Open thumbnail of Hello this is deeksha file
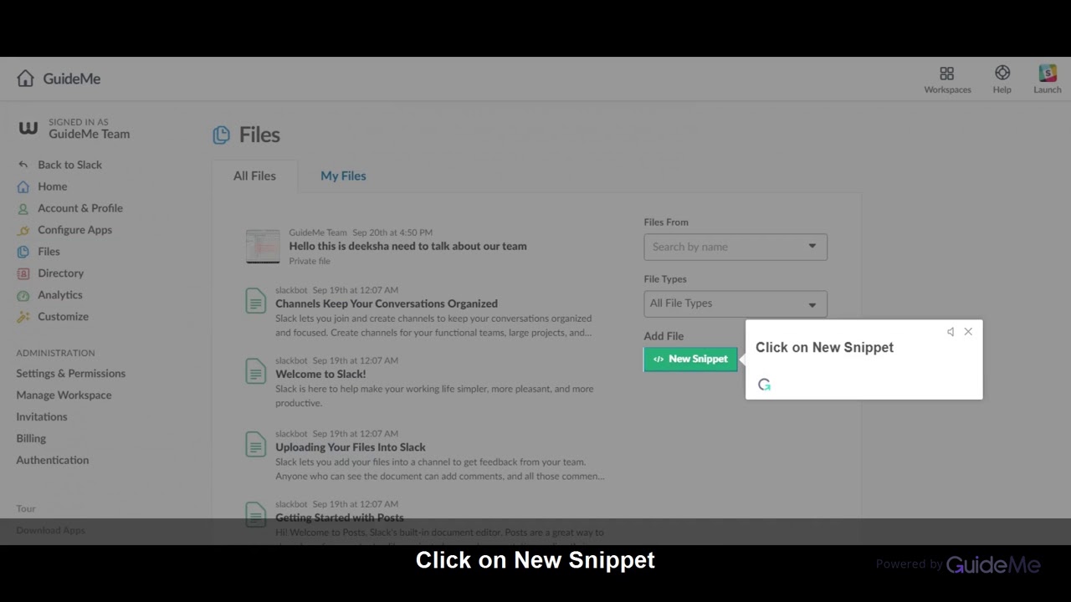 (x=263, y=246)
